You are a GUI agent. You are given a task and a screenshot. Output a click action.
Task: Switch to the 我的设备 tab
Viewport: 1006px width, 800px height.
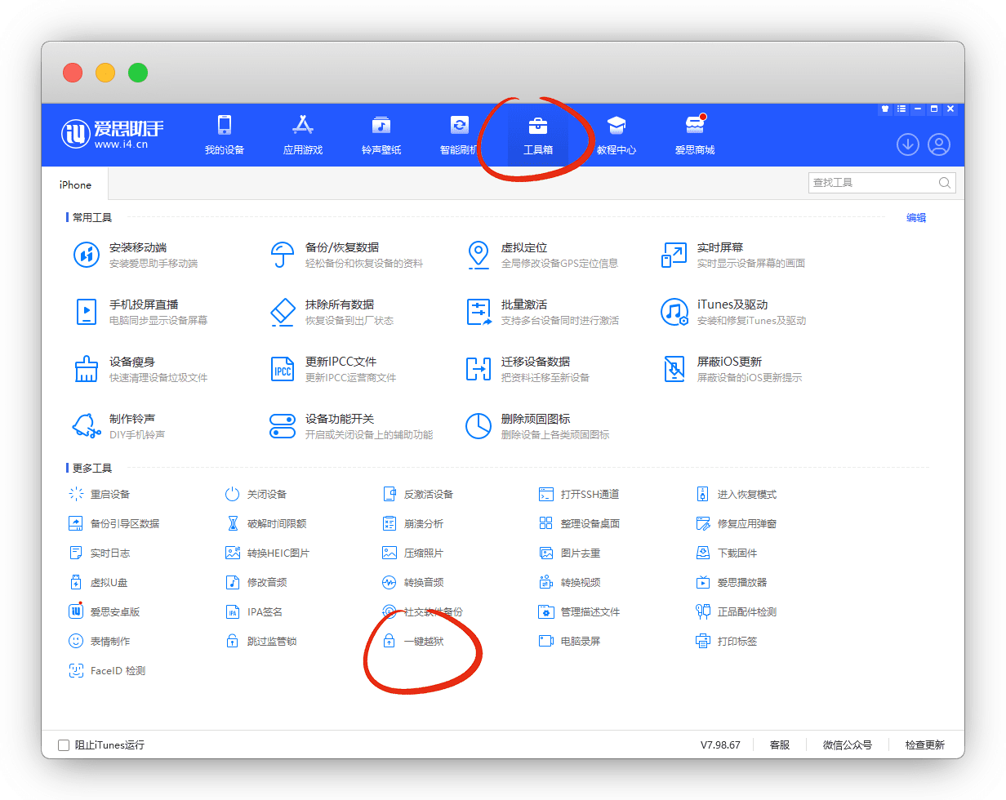(225, 135)
